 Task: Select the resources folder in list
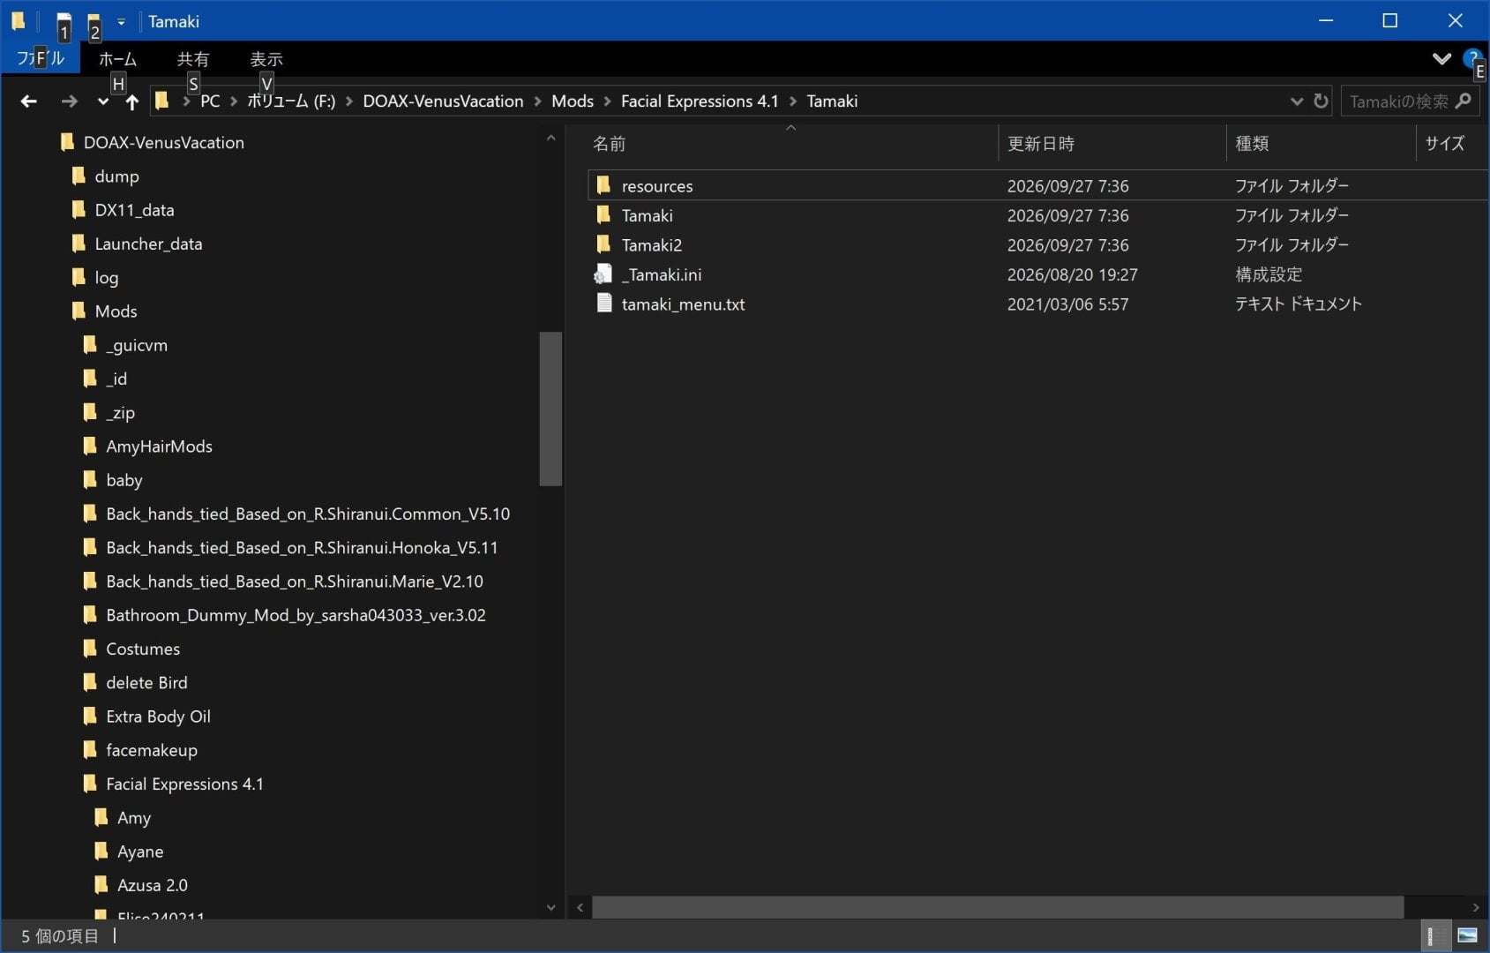[x=657, y=186]
